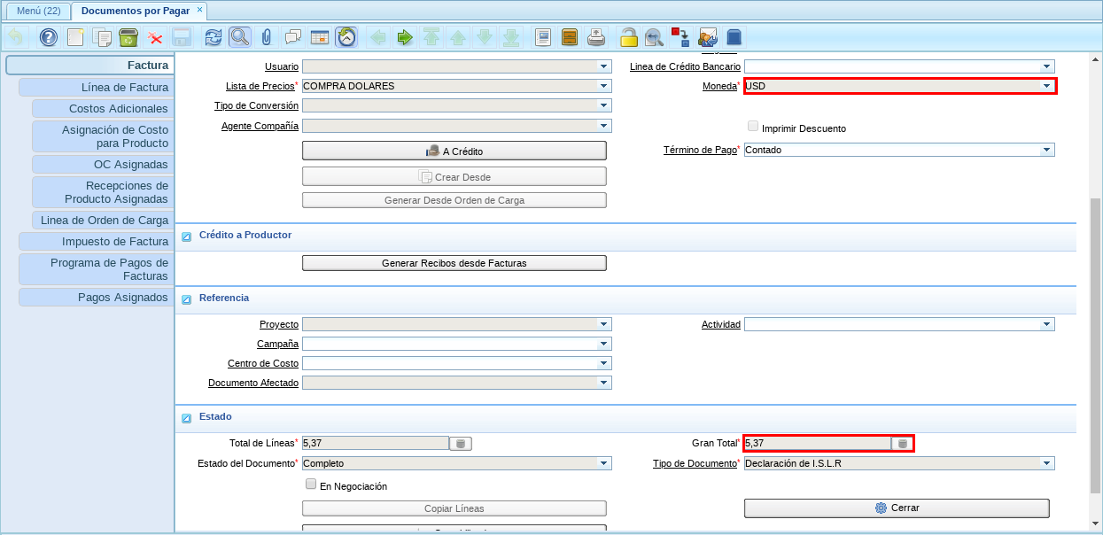Open the paperclip attachment icon
The image size is (1103, 535).
265,37
